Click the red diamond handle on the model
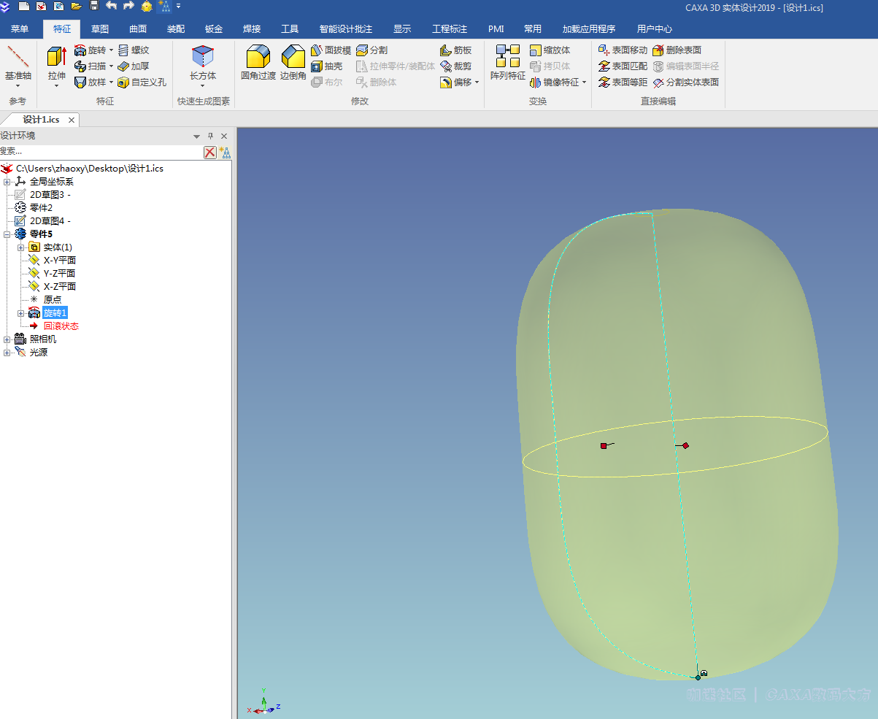The width and height of the screenshot is (878, 719). 685,445
